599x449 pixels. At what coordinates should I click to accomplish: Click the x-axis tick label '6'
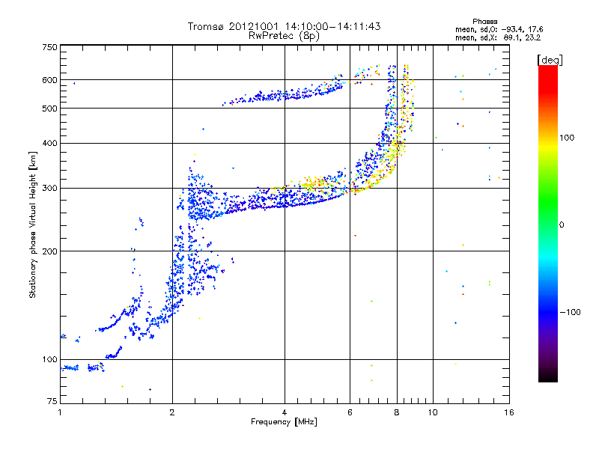click(350, 412)
